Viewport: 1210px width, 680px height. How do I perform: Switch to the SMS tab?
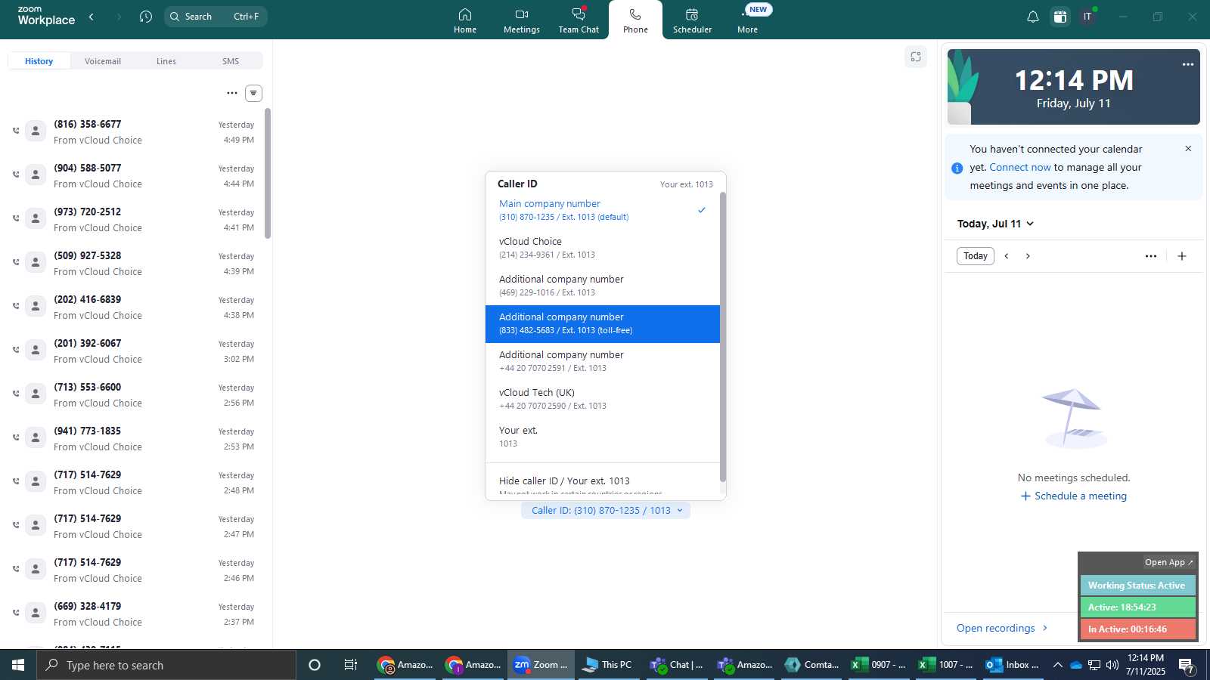click(231, 61)
